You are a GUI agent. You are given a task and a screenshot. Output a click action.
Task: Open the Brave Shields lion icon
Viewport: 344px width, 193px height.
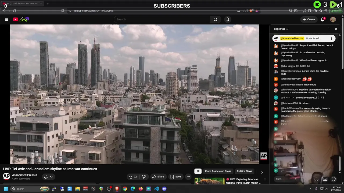[251, 11]
